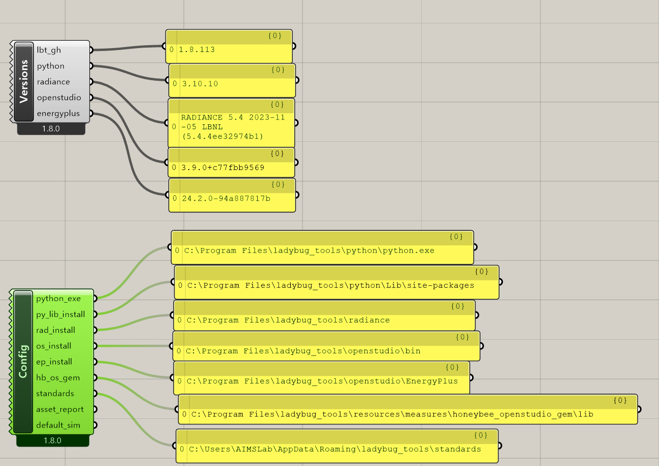The image size is (659, 466).
Task: Select the honeybee_openstudio_gem\lib path panel
Action: coord(408,409)
